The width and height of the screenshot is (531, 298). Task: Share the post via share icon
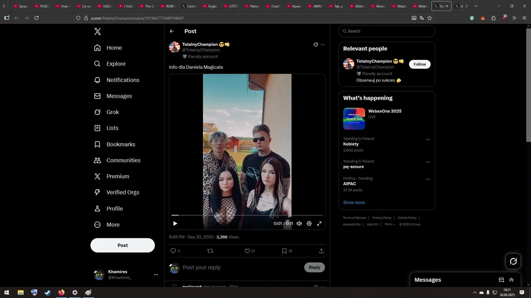[321, 251]
